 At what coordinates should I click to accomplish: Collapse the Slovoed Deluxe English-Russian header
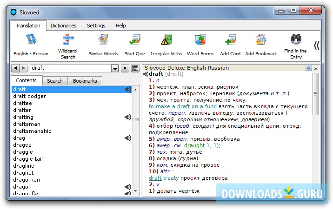pos(308,68)
